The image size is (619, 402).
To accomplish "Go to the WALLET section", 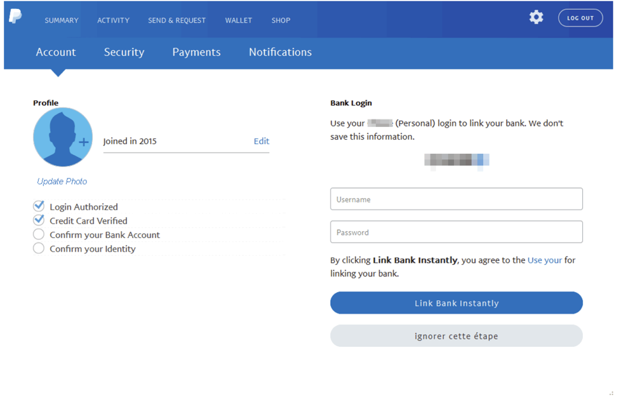I will pyautogui.click(x=239, y=20).
